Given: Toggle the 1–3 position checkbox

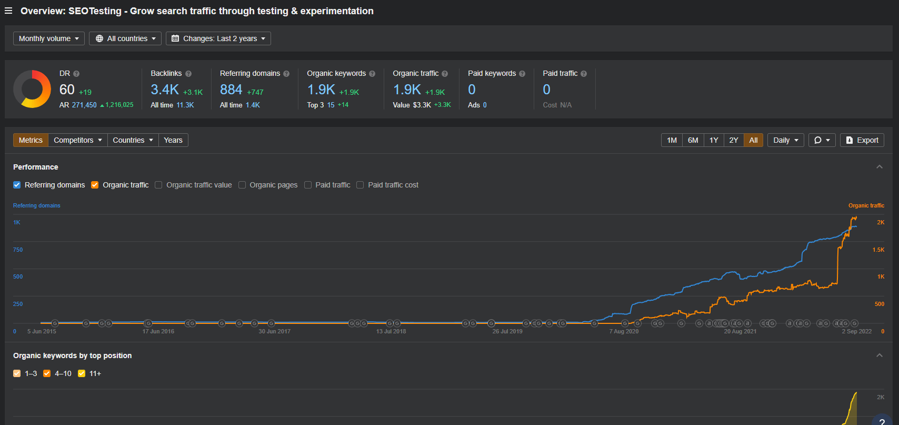Looking at the screenshot, I should [x=17, y=373].
